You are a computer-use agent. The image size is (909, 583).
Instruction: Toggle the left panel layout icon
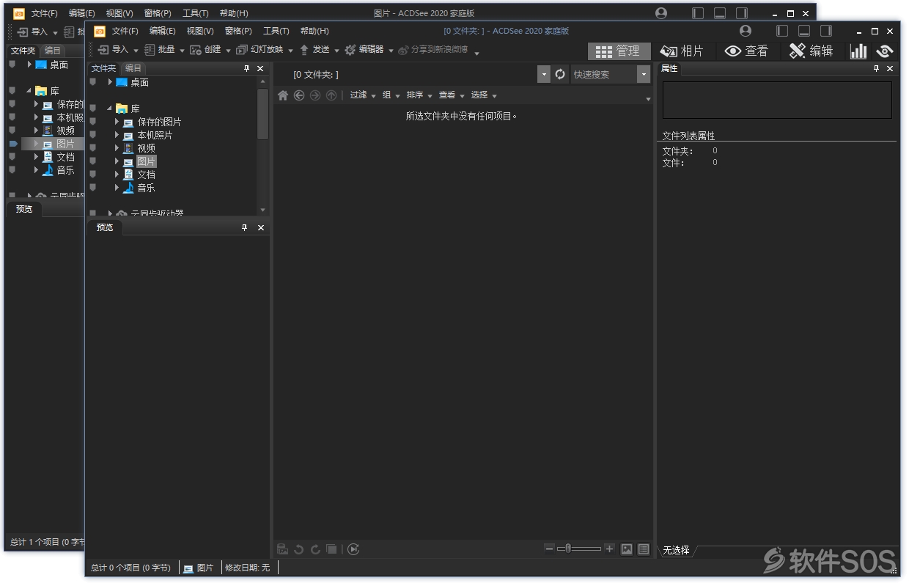pyautogui.click(x=783, y=31)
